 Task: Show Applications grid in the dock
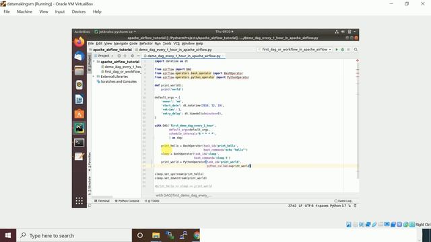79,201
